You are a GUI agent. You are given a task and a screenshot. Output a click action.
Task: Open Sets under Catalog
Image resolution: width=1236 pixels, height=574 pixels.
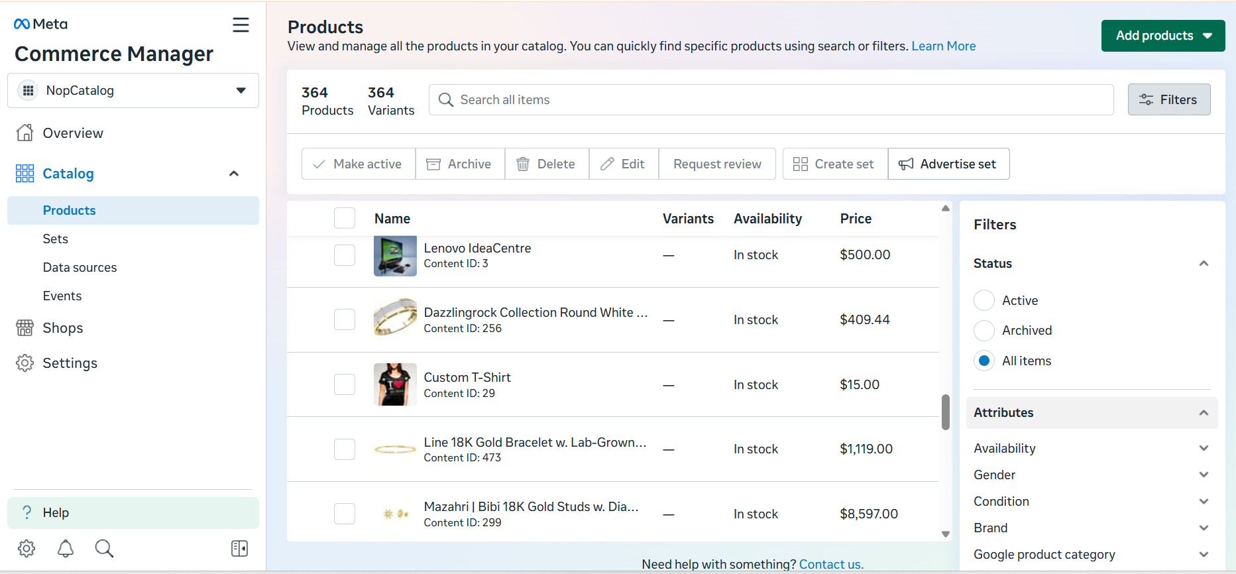(x=56, y=239)
